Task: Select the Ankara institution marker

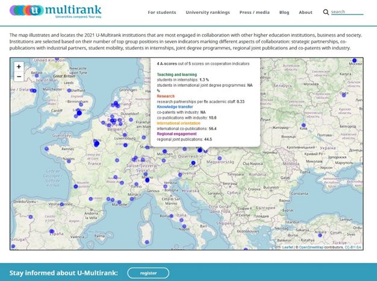Action: (x=320, y=235)
